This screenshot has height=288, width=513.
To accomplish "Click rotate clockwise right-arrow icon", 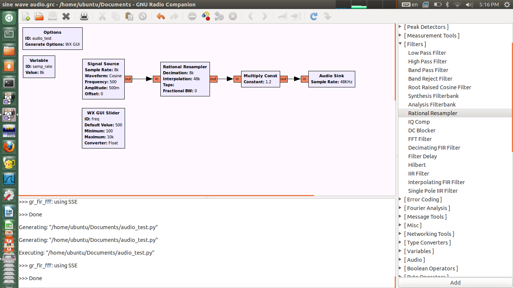I will click(x=264, y=16).
